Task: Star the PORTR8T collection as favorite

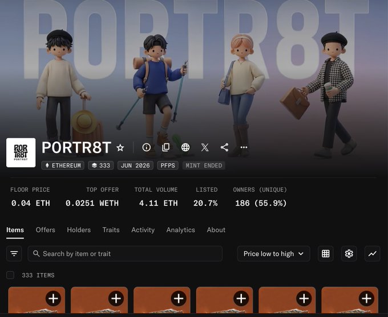Action: (120, 147)
